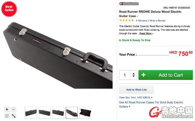Increase quantity using the up arrow
Screen dimensions: 195x121
click(x=133, y=74)
